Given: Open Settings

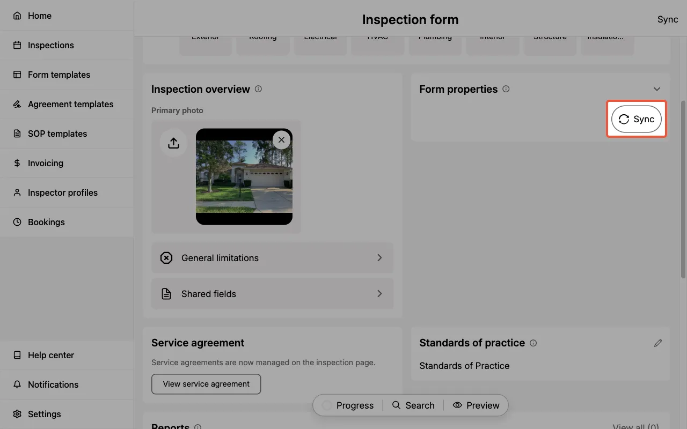Looking at the screenshot, I should coord(67,414).
